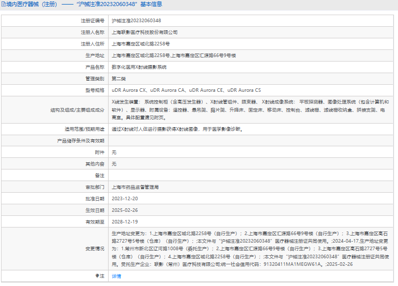Click the production address value in 生产地址 row
The width and height of the screenshot is (398, 286).
(174, 55)
